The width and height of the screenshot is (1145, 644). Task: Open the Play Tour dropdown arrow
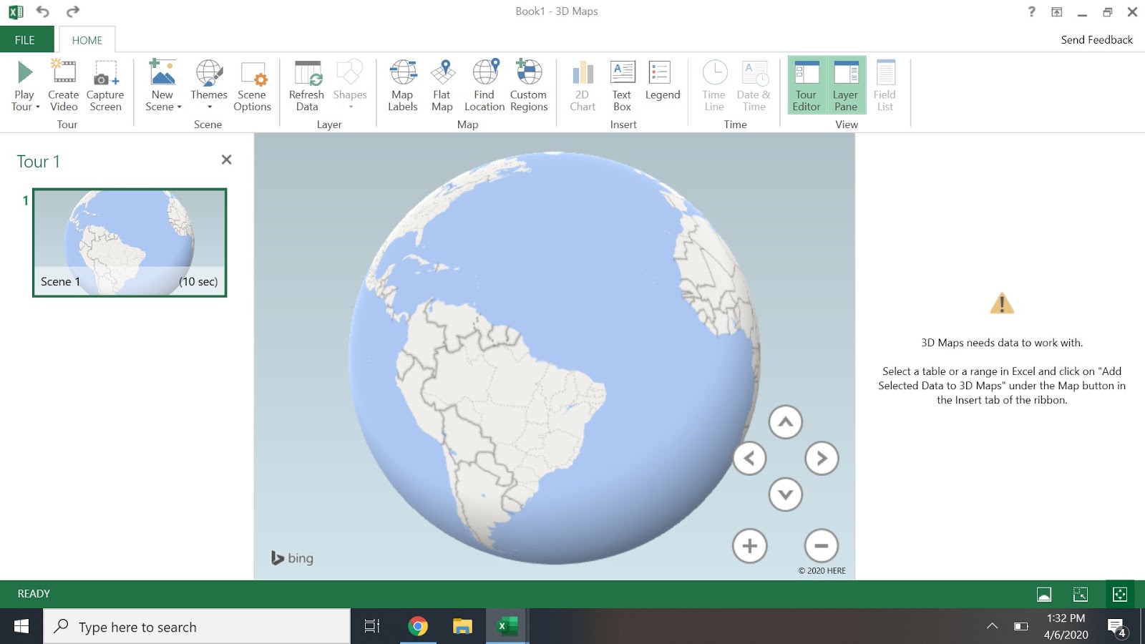click(x=37, y=107)
